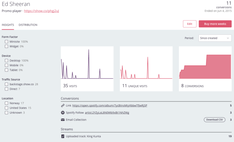Select the Mobile device checkbox
This screenshot has height=142, width=234.
pyautogui.click(x=6, y=65)
